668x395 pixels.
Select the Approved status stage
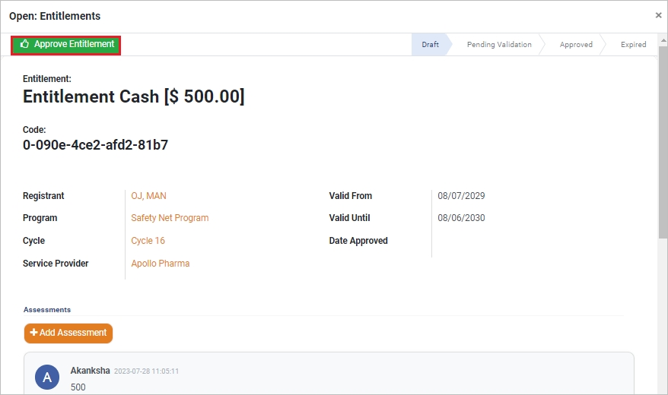pos(576,44)
